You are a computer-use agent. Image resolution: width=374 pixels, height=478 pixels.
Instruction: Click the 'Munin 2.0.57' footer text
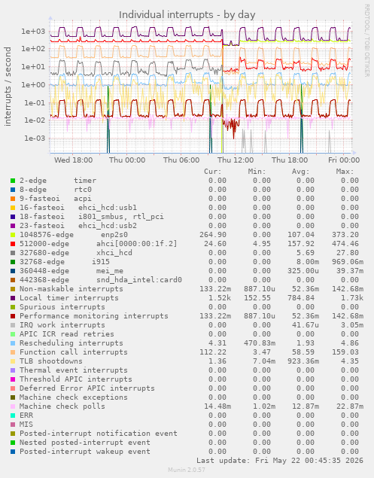click(187, 470)
